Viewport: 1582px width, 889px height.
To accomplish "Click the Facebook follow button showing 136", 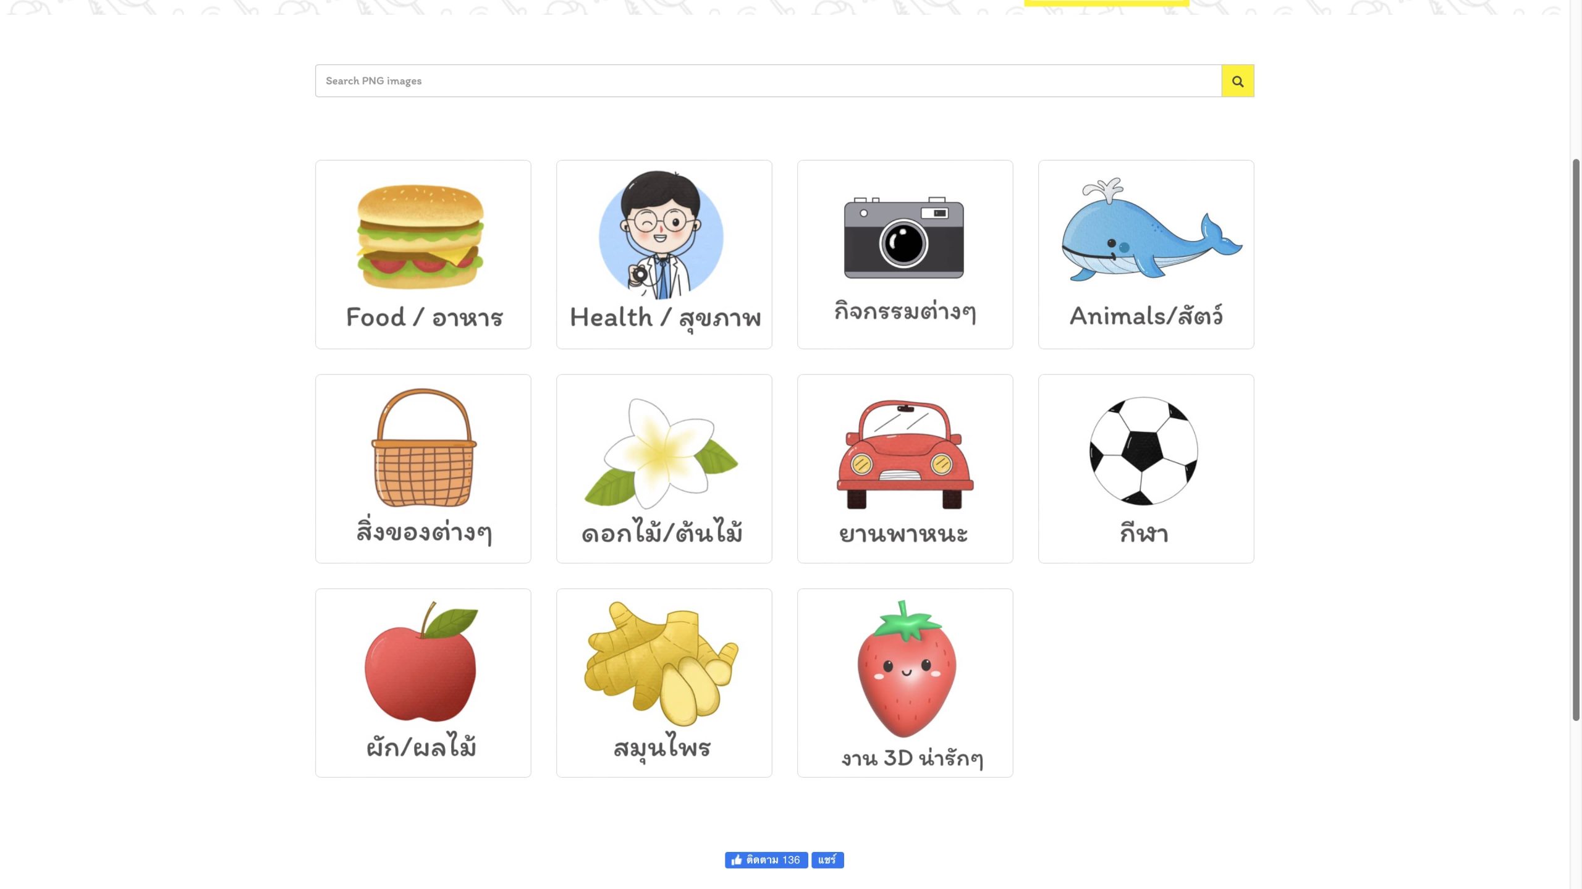I will 766,860.
